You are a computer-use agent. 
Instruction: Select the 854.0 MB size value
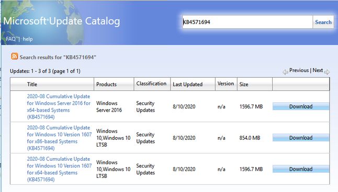click(250, 138)
